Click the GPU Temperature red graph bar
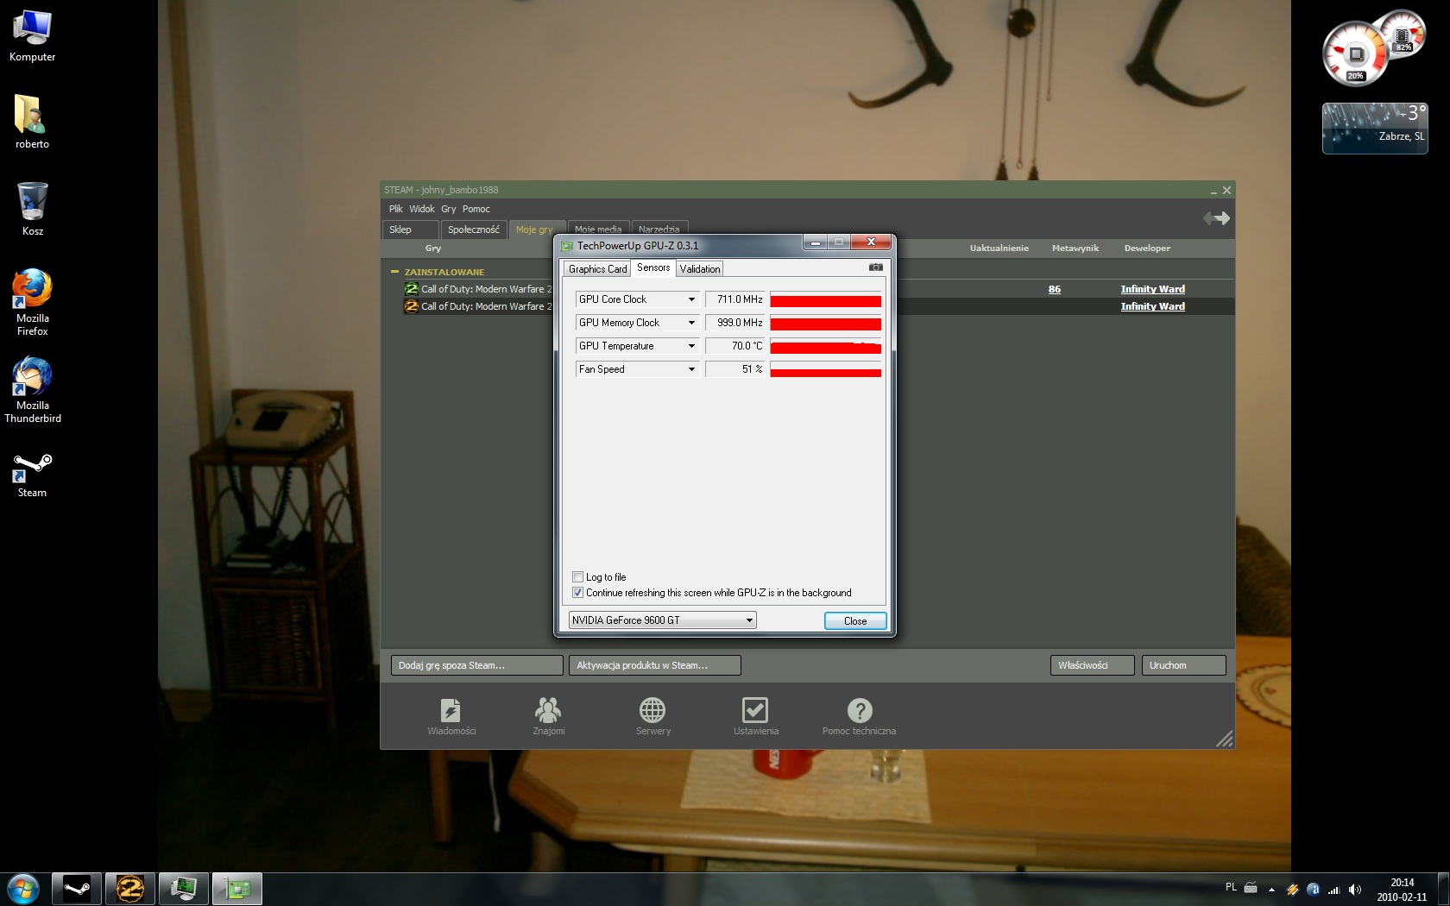Viewport: 1450px width, 906px height. [x=825, y=347]
